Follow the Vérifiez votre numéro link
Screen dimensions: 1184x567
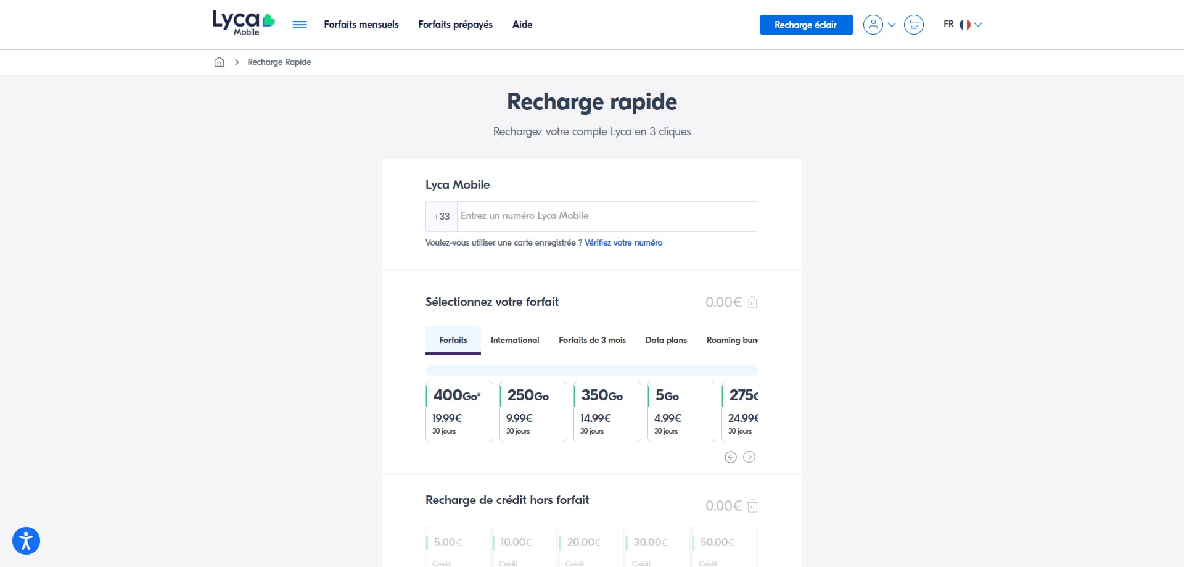(x=623, y=243)
